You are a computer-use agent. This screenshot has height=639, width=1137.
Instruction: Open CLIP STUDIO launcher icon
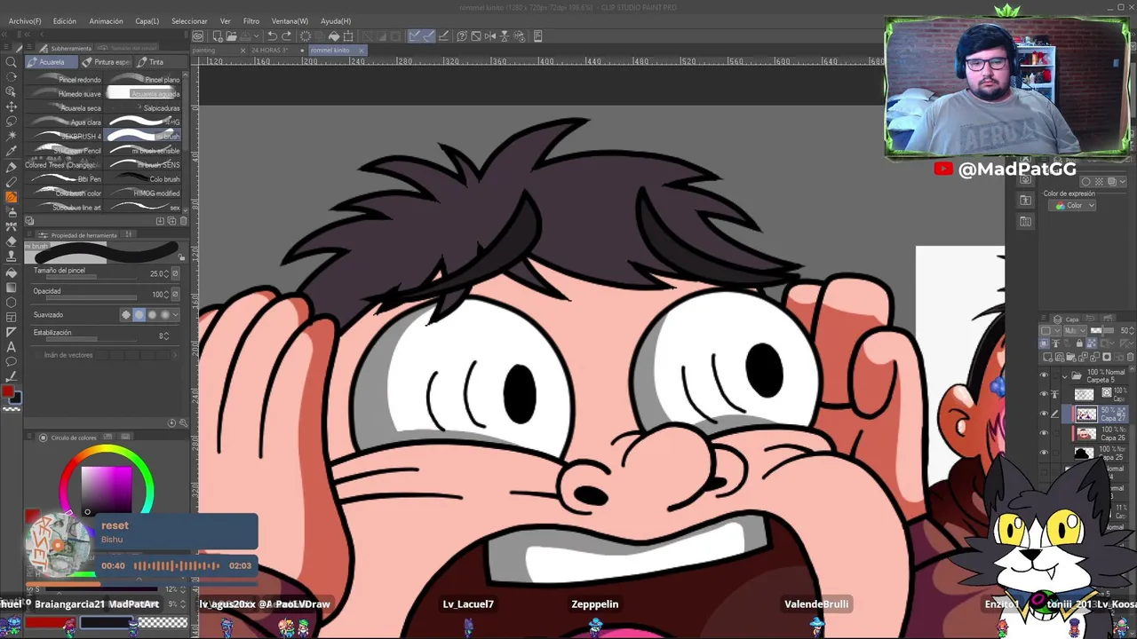[x=198, y=36]
